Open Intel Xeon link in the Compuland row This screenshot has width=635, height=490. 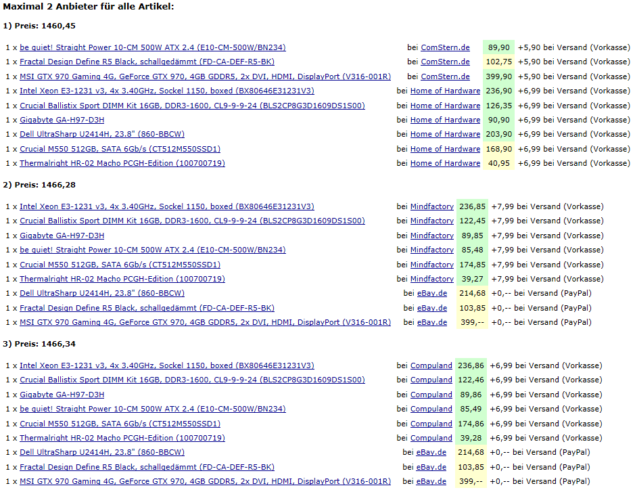pyautogui.click(x=167, y=365)
